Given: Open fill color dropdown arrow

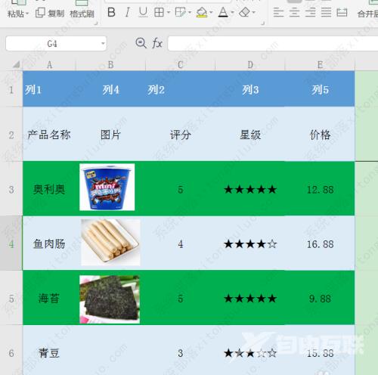Looking at the screenshot, I should 211,12.
